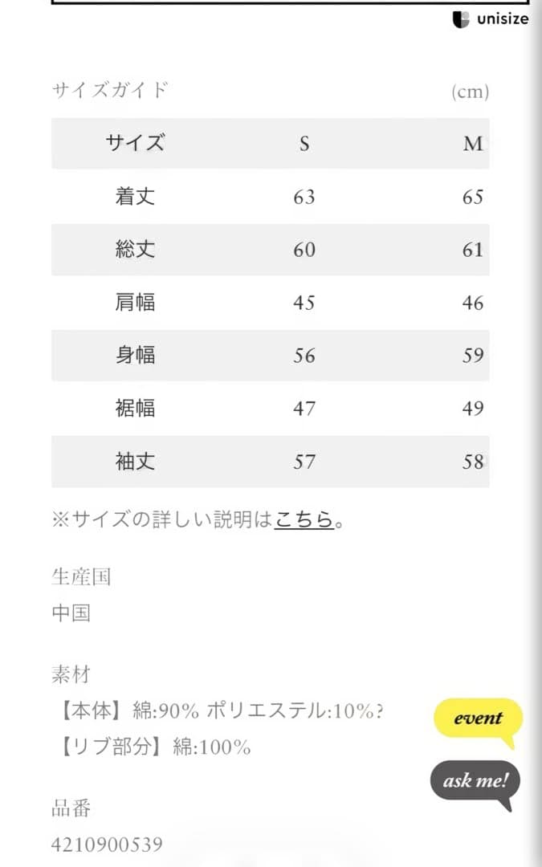Click the 総丈 row label
This screenshot has width=542, height=867.
tap(135, 250)
